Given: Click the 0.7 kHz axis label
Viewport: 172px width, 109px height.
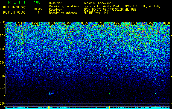Looking at the screenshot, I should click(x=2, y=90).
